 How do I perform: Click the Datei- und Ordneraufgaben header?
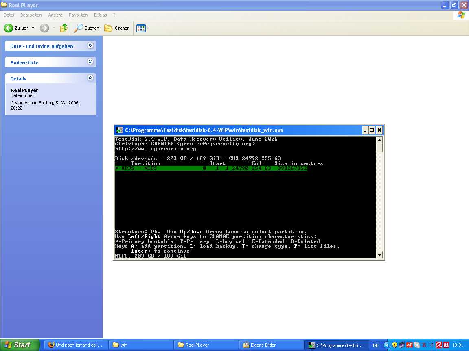(x=50, y=46)
